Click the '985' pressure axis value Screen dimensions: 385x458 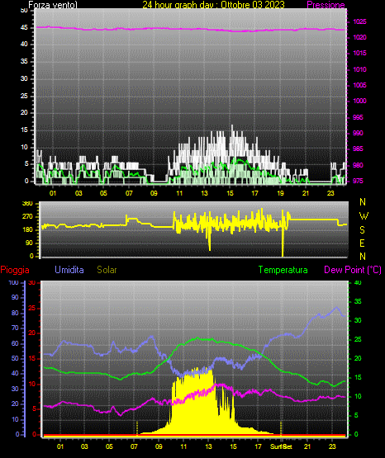pyautogui.click(x=358, y=149)
